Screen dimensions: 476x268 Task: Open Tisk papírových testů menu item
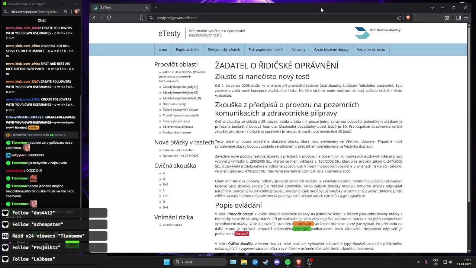click(x=266, y=50)
